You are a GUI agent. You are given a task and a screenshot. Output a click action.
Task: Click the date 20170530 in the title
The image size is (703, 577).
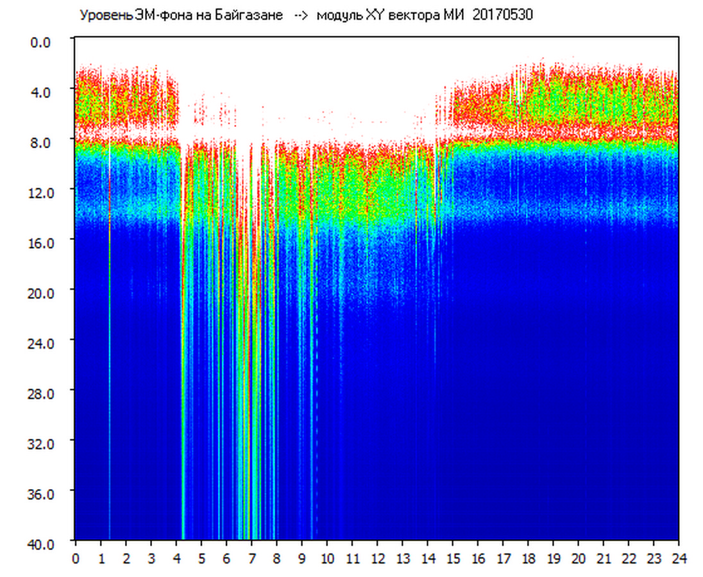coord(502,15)
